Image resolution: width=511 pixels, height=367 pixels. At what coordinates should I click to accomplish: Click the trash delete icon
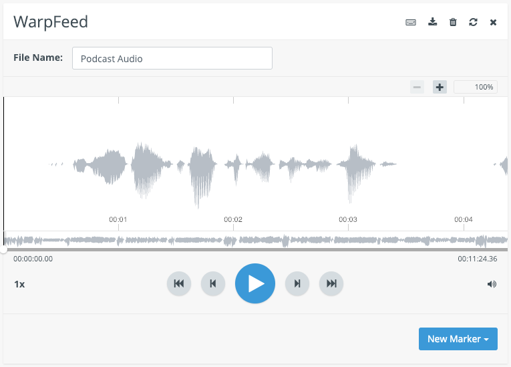(x=453, y=22)
